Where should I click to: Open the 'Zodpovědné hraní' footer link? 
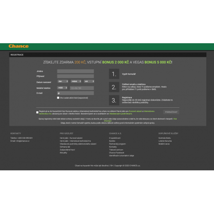coord(67,150)
